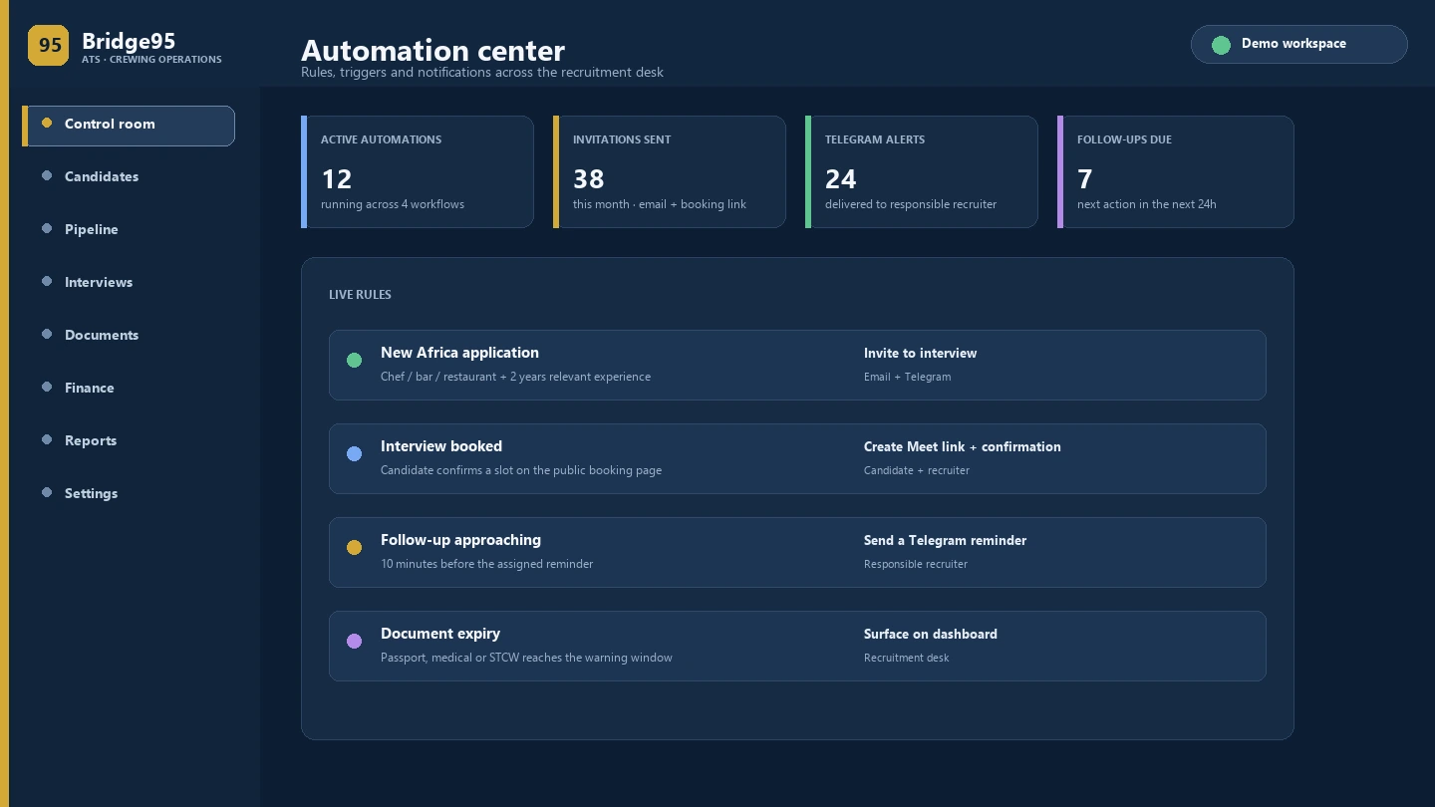The width and height of the screenshot is (1435, 807).
Task: Click 'next action in the next 24h' text
Action: (x=1146, y=204)
